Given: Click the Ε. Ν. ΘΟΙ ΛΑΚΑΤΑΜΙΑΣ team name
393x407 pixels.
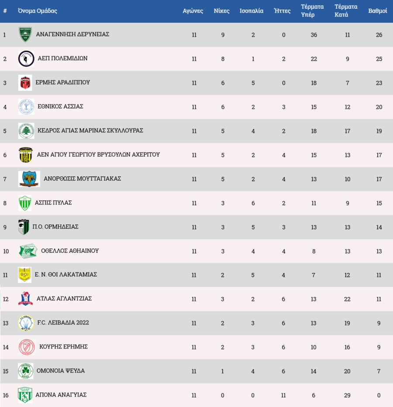Looking at the screenshot, I should pyautogui.click(x=66, y=275).
